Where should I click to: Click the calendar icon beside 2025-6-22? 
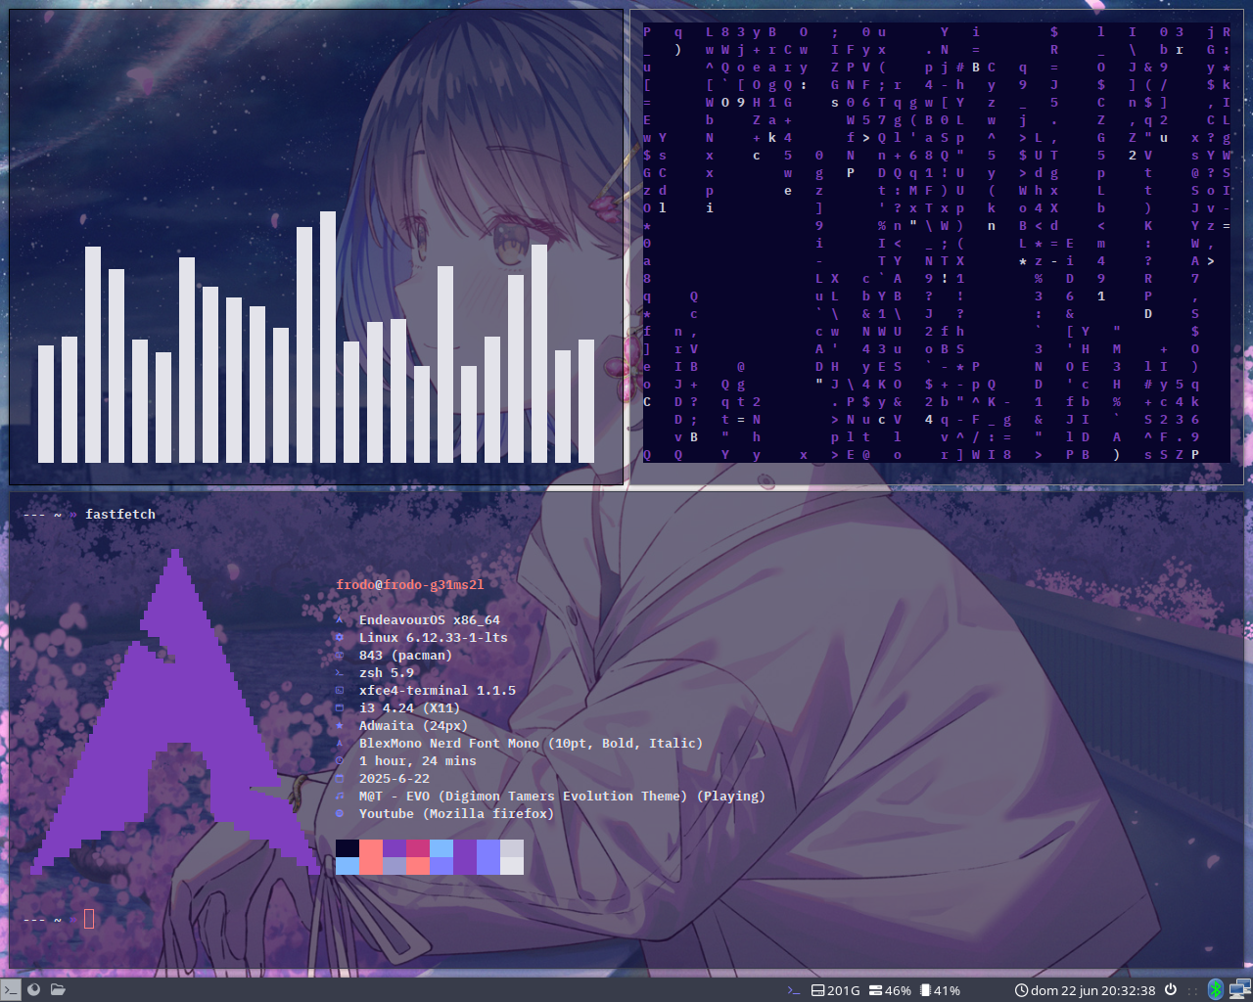coord(340,779)
